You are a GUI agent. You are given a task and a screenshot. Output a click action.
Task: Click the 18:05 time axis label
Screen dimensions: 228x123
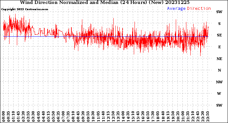click(x=158, y=116)
